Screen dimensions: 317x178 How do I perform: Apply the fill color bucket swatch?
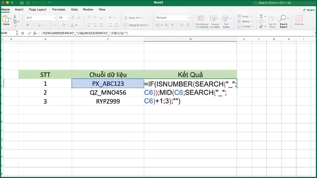click(63, 25)
